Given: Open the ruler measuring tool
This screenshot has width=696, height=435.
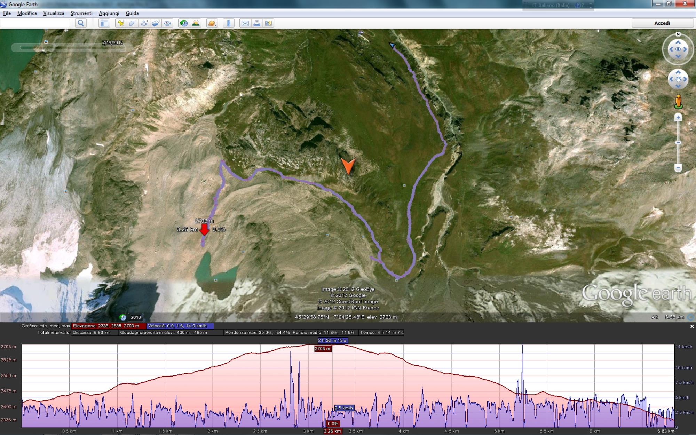Looking at the screenshot, I should pyautogui.click(x=229, y=23).
